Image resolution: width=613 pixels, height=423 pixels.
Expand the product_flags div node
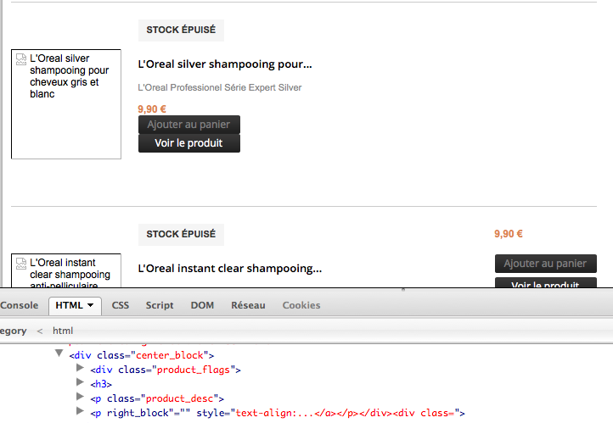[80, 369]
